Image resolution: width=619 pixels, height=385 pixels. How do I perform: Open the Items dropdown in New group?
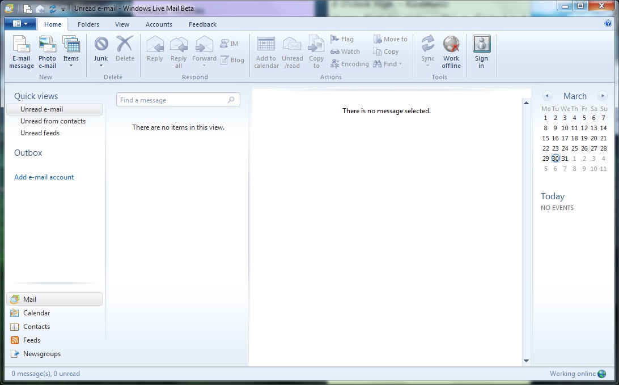[x=71, y=52]
